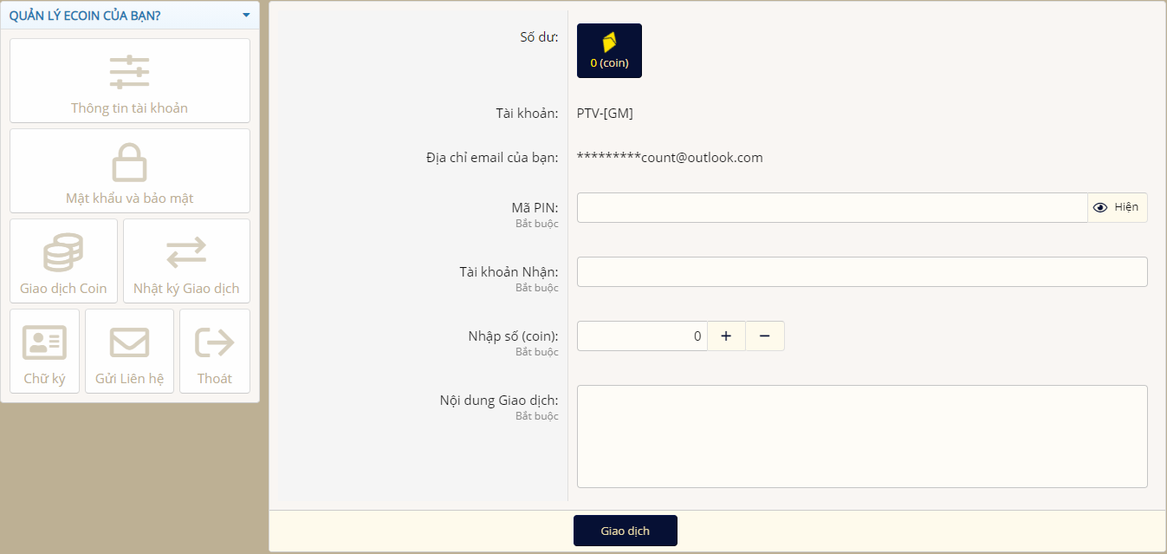Image resolution: width=1167 pixels, height=554 pixels.
Task: Decrease coin amount with minus button
Action: pos(765,336)
